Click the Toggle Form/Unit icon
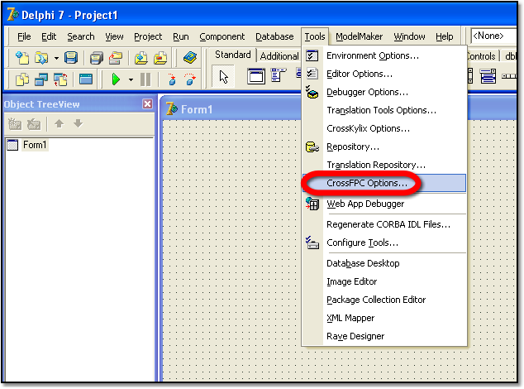524x389 pixels. [60, 79]
